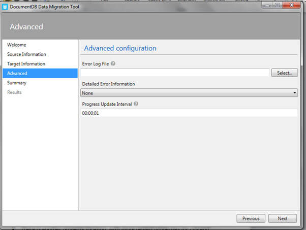Click the DocumentDB Data Migration Tool title text
Screen dimensions: 306x230
[45, 7]
